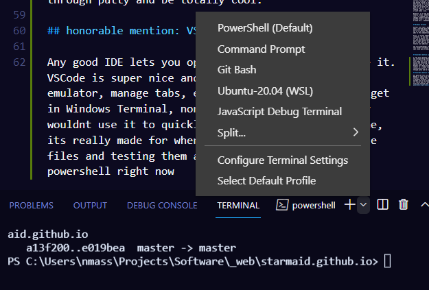Click the editor minimap

click(421, 44)
